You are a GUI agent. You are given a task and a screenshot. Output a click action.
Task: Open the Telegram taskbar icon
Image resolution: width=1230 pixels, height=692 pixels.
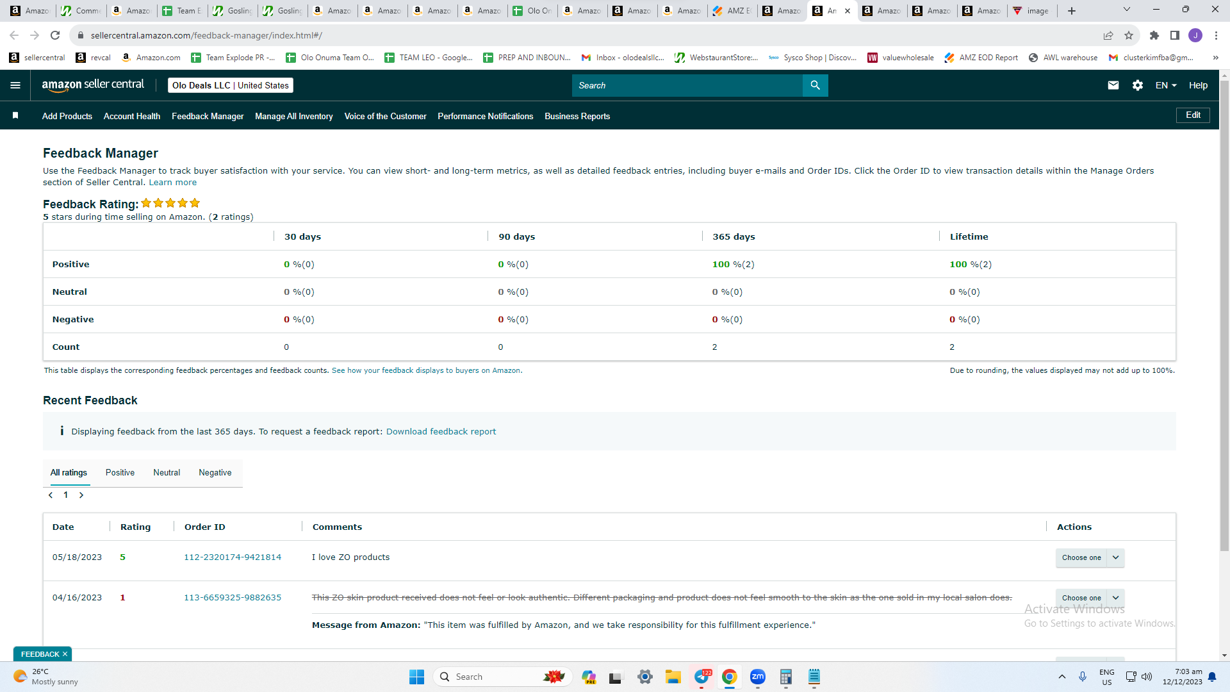click(701, 677)
